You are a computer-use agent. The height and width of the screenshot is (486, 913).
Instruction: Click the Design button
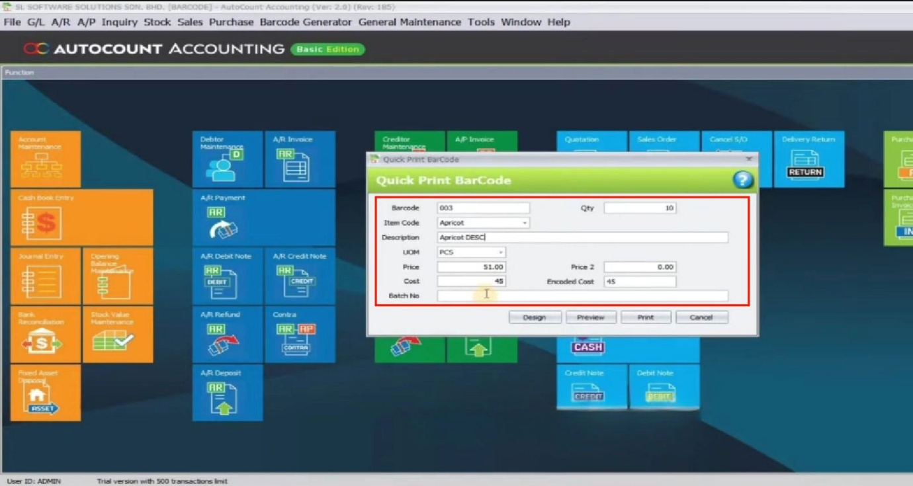coord(534,317)
